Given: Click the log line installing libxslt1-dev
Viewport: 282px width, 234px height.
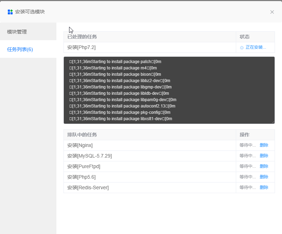Looking at the screenshot, I should (x=121, y=119).
